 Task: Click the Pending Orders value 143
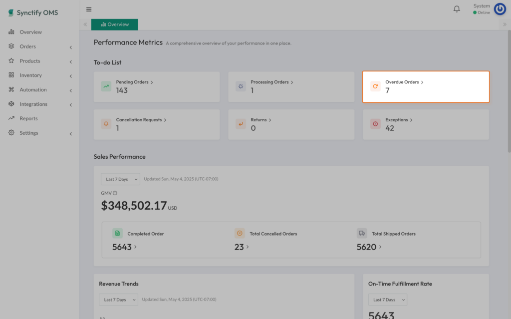122,90
